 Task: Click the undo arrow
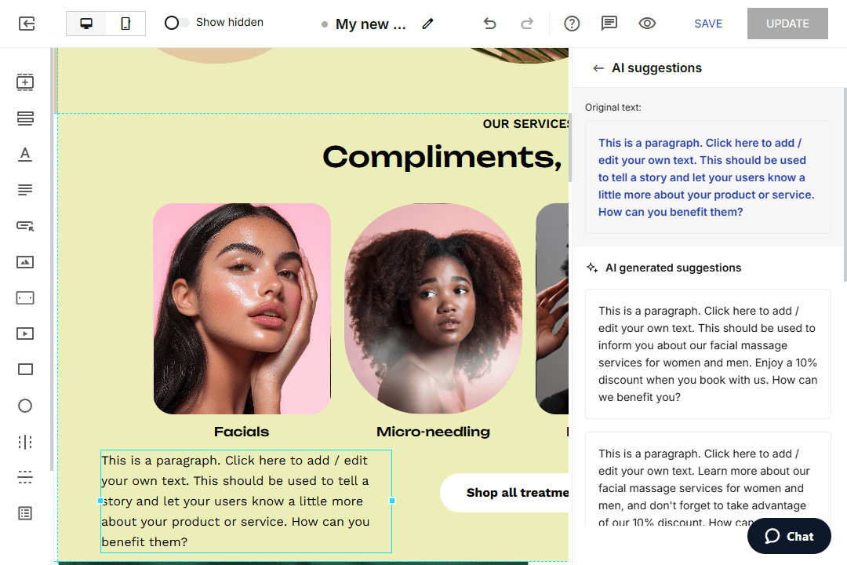(x=490, y=24)
